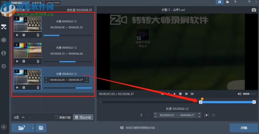Image resolution: width=259 pixels, height=134 pixels.
Task: Select segment 2 thumbnail in the list
Action: tap(28, 50)
